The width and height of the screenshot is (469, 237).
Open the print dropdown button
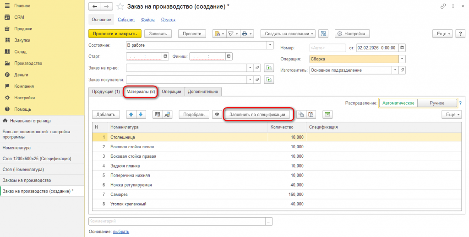click(247, 34)
